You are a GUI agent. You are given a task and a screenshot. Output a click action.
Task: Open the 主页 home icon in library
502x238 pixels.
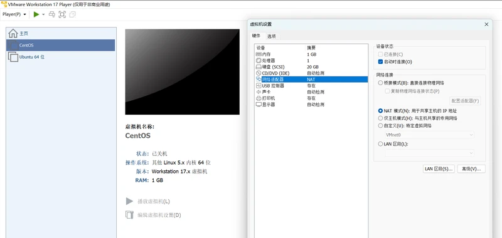(x=13, y=33)
